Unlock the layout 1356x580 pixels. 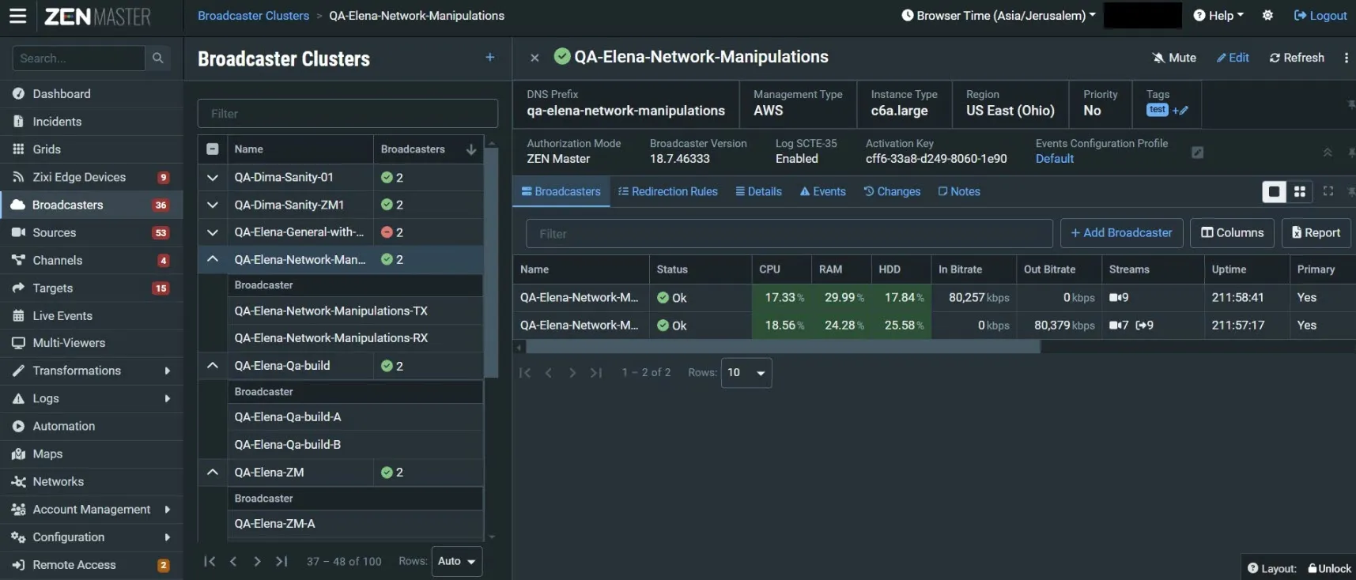[x=1330, y=568]
